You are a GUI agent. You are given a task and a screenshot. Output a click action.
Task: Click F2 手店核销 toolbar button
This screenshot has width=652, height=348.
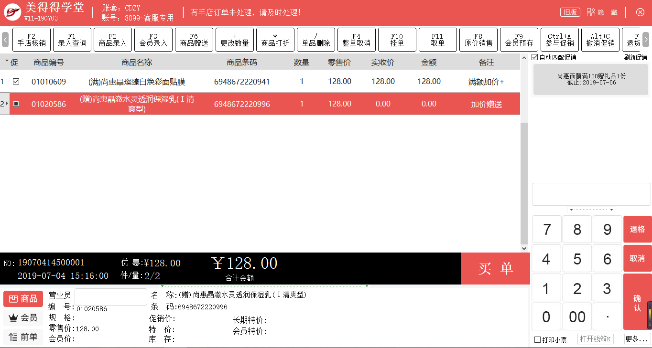(32, 40)
